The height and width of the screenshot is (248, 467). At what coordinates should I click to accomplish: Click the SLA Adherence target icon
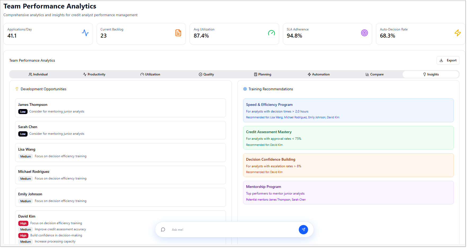364,33
